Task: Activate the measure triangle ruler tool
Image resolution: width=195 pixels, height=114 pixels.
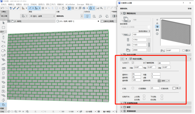Action: point(23,8)
